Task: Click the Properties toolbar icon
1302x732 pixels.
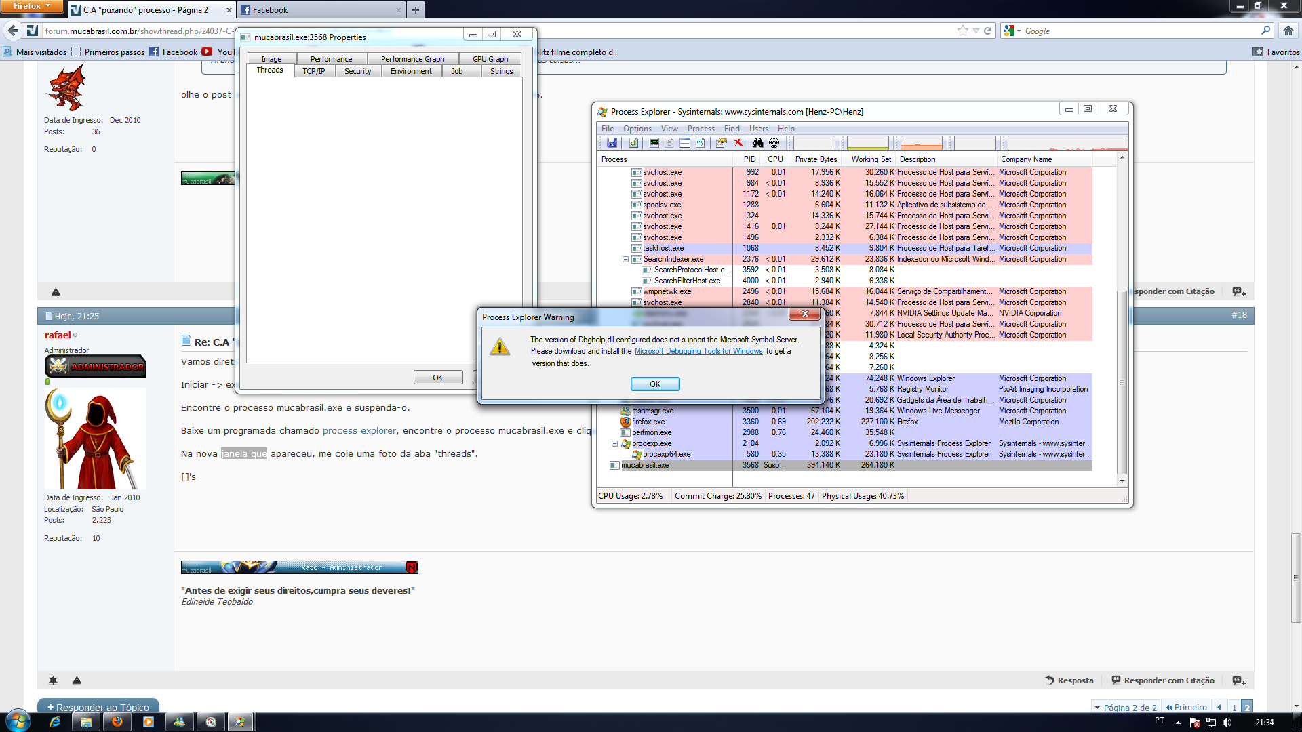Action: tap(721, 143)
